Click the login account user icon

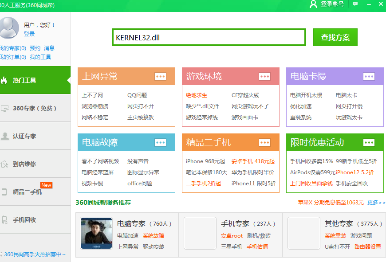click(x=313, y=4)
